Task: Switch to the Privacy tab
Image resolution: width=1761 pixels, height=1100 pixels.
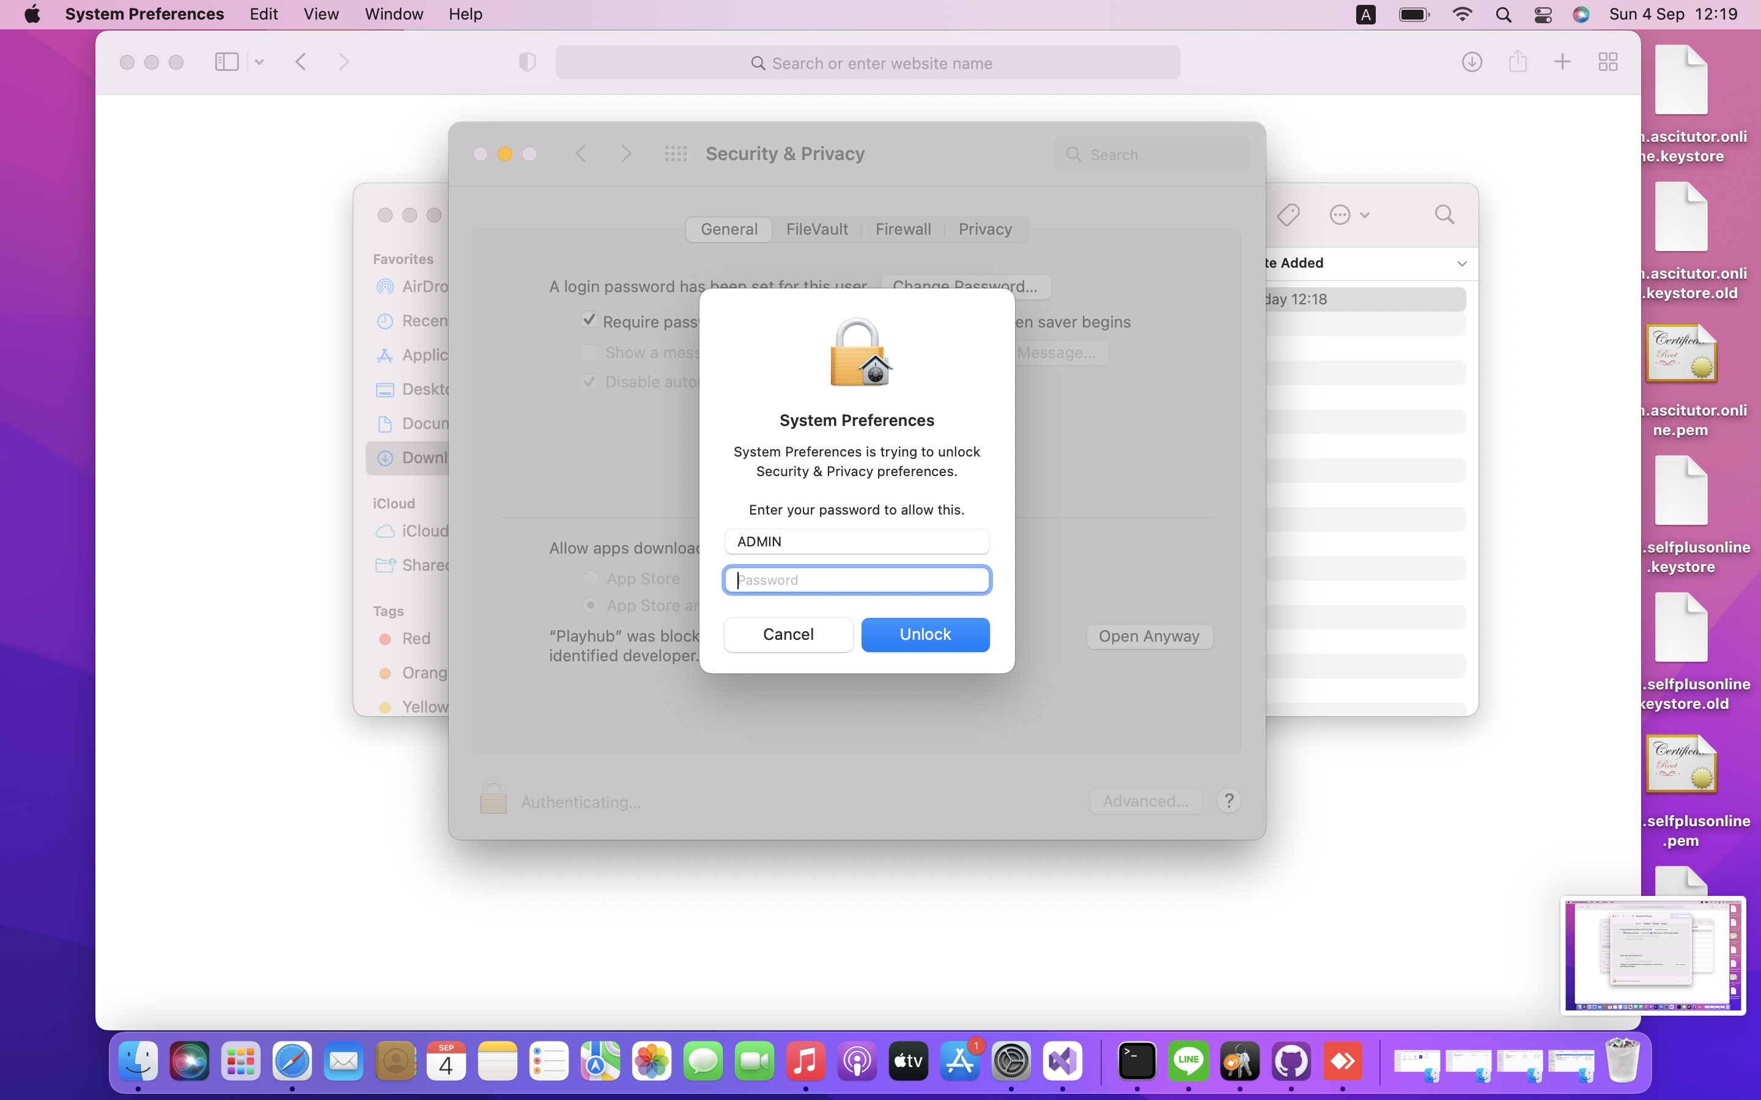Action: (984, 229)
